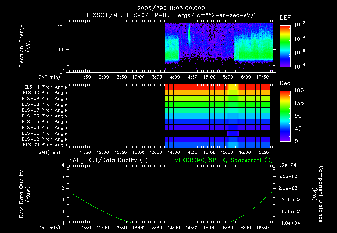Select the ELS-03 Pitch Angle row label
The height and width of the screenshot is (233, 337).
(x=45, y=133)
